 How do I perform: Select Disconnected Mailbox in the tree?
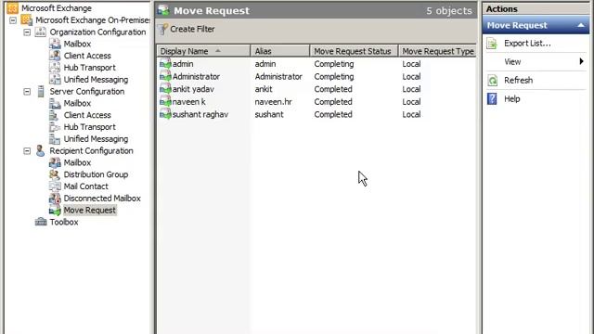102,199
